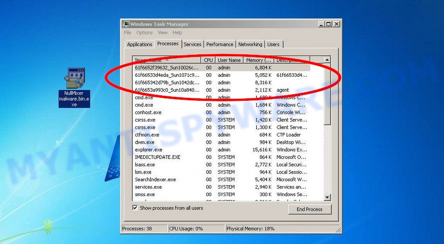Select the conhost.exe process row
Image resolution: width=444 pixels, height=244 pixels.
pyautogui.click(x=222, y=112)
